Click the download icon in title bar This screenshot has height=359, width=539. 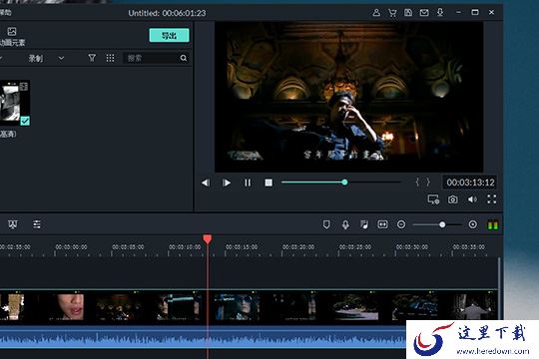click(x=440, y=13)
